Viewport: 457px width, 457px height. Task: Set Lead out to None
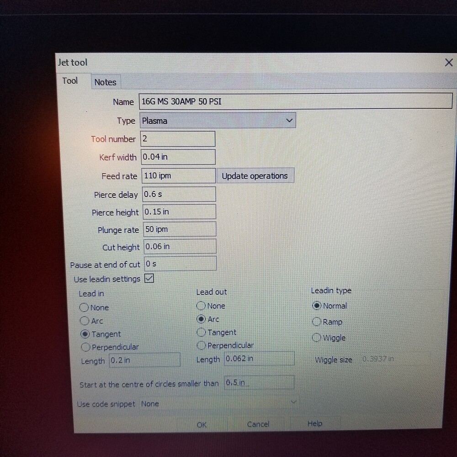[201, 306]
